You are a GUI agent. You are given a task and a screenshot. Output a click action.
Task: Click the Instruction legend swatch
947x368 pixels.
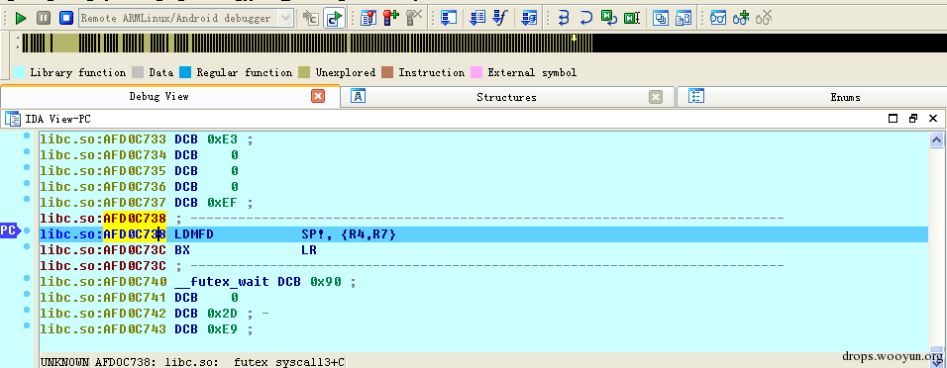[x=387, y=73]
